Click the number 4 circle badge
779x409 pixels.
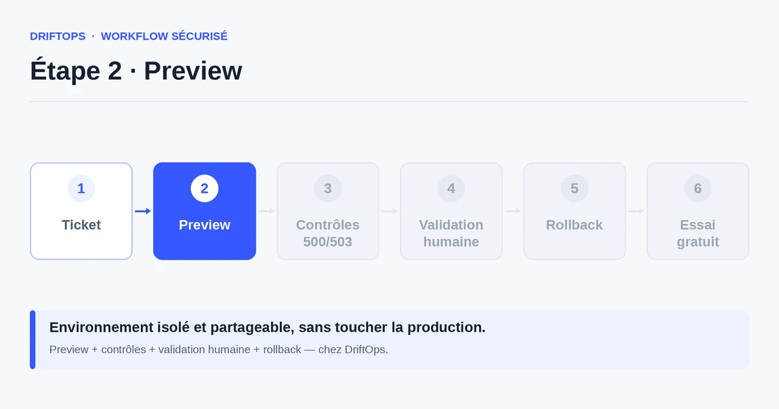pyautogui.click(x=451, y=188)
